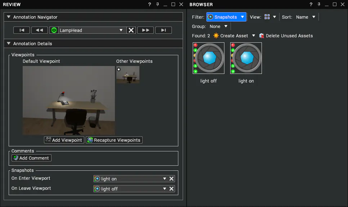
Task: Open On Enter Viewport snapshot dropdown
Action: 165,179
